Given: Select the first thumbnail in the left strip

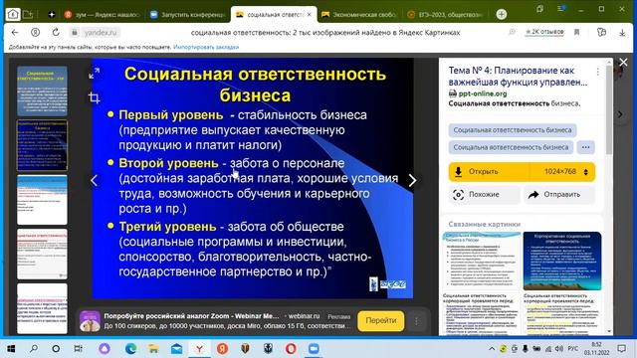Looking at the screenshot, I should pyautogui.click(x=42, y=90).
